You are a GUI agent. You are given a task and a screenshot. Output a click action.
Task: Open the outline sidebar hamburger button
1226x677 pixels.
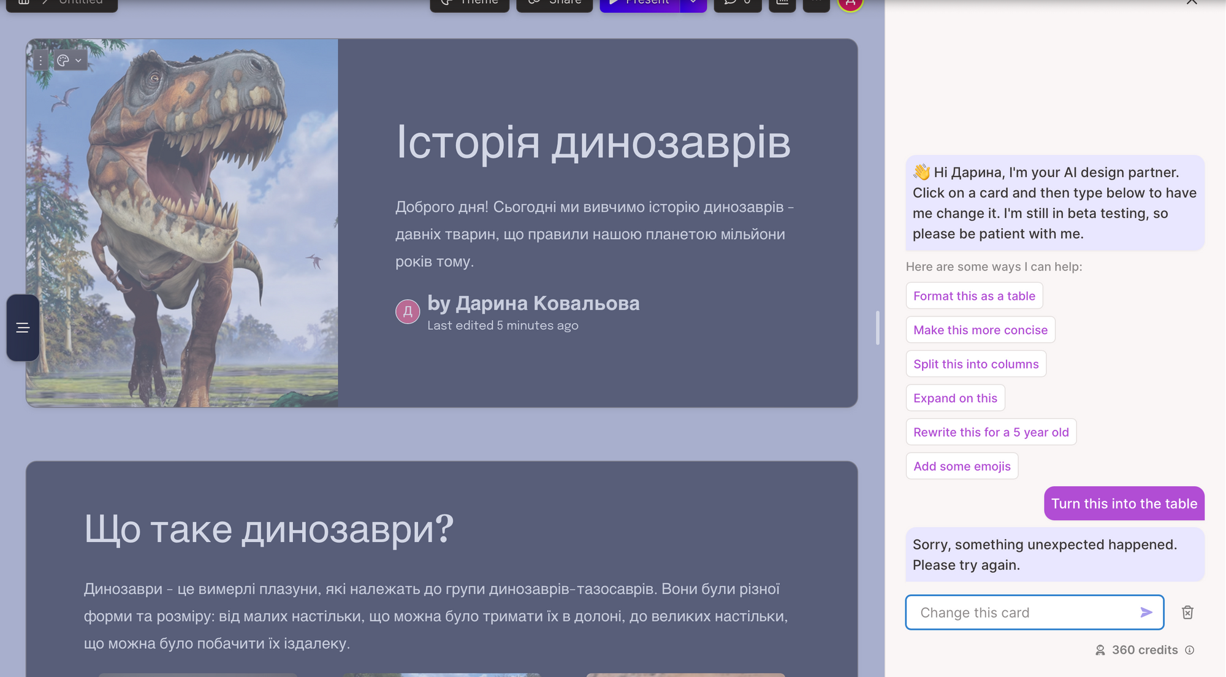coord(23,327)
